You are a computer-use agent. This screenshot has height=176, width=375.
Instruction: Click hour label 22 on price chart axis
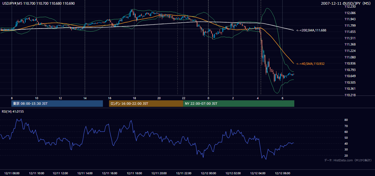pyautogui.click(x=184, y=98)
